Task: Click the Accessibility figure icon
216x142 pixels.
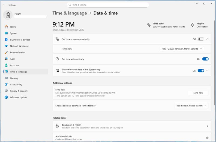Action: pyautogui.click(x=6, y=84)
